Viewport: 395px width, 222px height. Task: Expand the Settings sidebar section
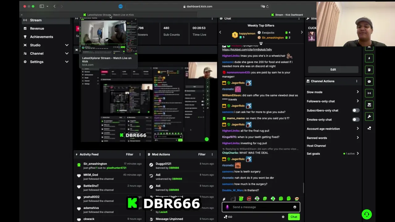pyautogui.click(x=67, y=62)
